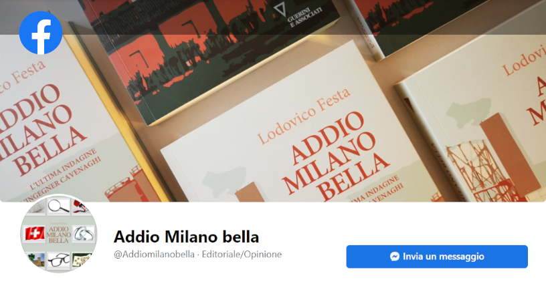
Task: Click the black eyeglasses tile in profile picture
Action: pyautogui.click(x=58, y=260)
